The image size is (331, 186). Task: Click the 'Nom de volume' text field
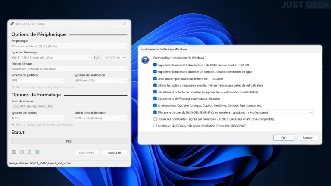tap(69, 106)
